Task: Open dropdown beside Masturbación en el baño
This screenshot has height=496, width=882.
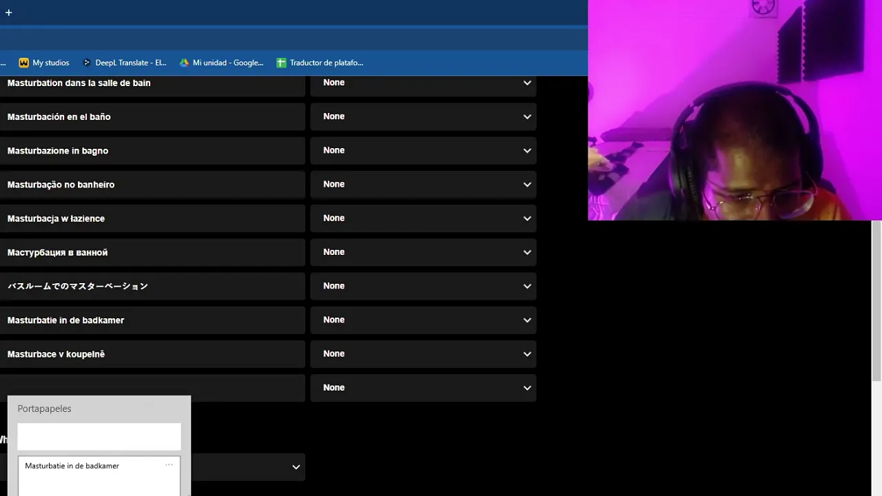Action: pos(423,116)
